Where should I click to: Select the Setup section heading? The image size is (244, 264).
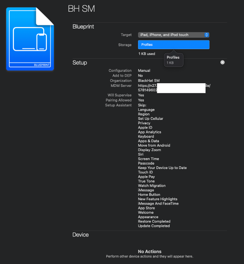(80, 63)
